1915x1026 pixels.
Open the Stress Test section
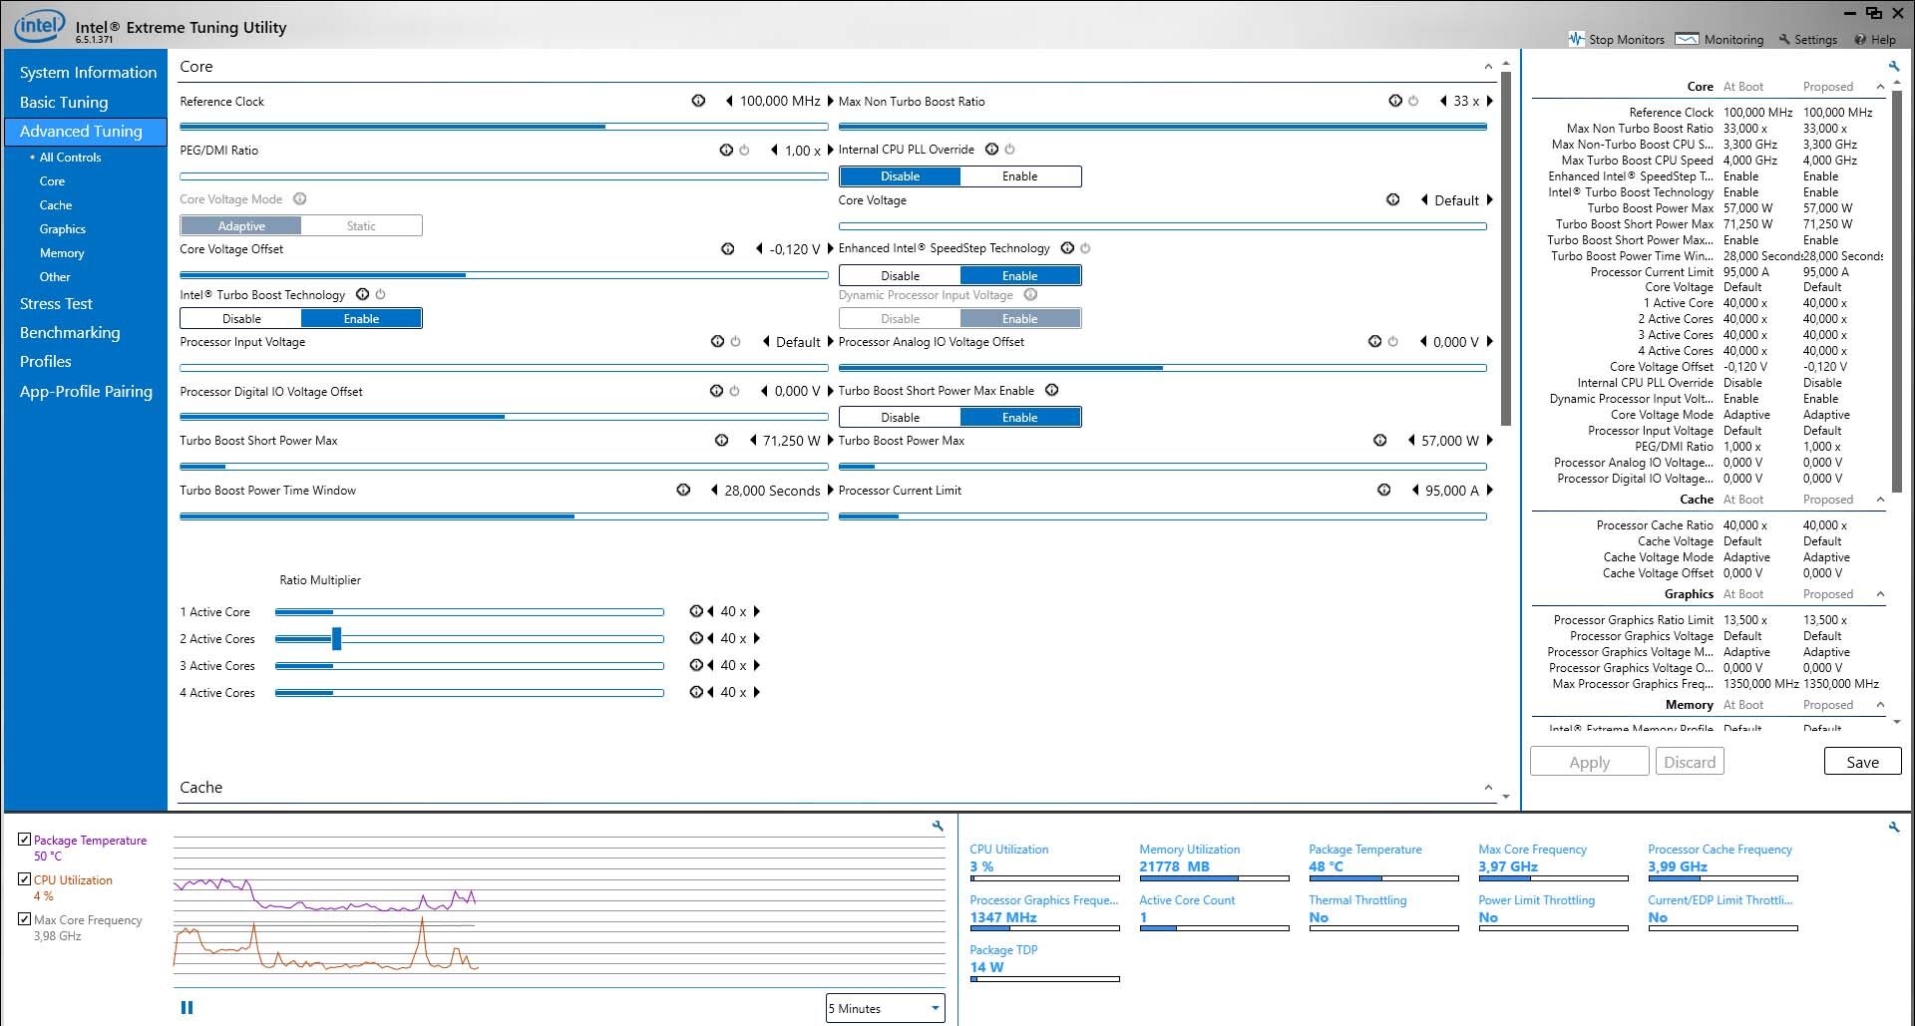click(x=56, y=304)
